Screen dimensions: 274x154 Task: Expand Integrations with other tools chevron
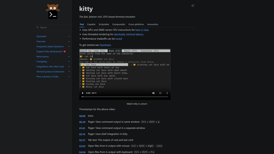pyautogui.click(x=69, y=67)
